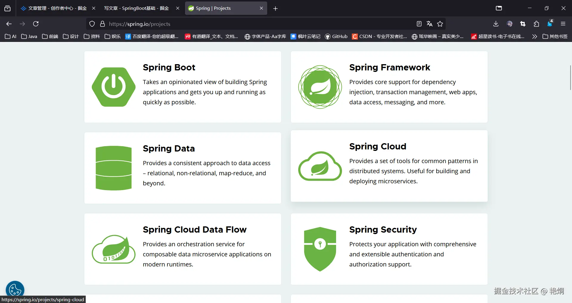Open the 设计 bookmarks folder

(x=71, y=36)
